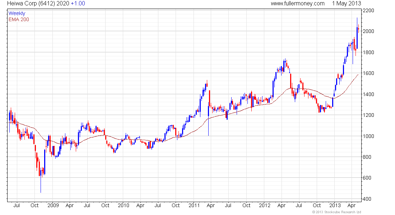Click the 1600 price axis label

(368, 73)
